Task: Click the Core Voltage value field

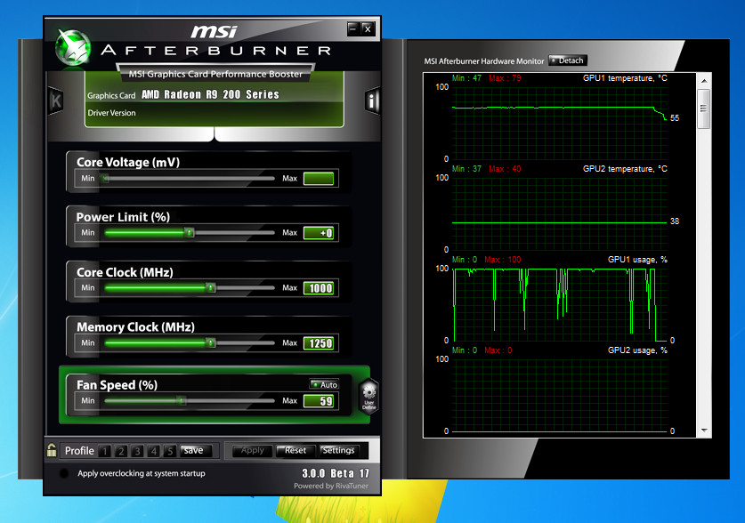Action: (x=319, y=179)
